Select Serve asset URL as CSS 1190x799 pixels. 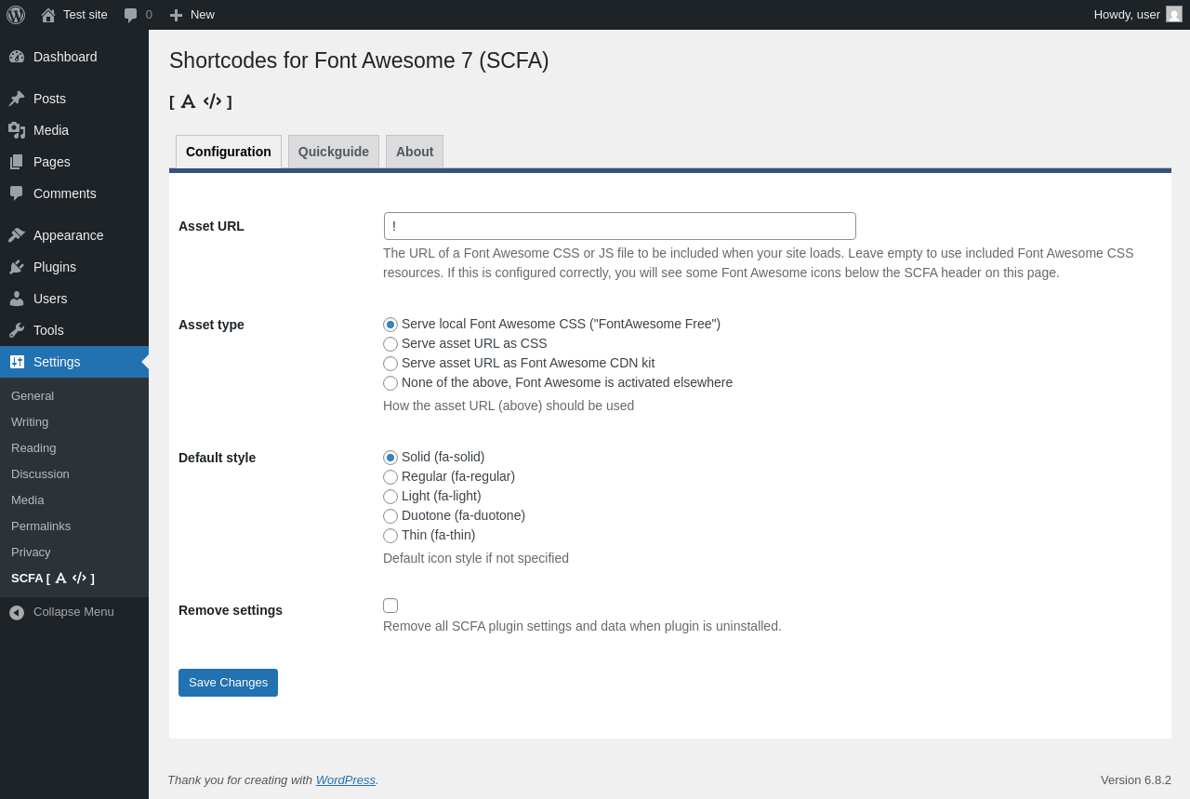coord(390,344)
